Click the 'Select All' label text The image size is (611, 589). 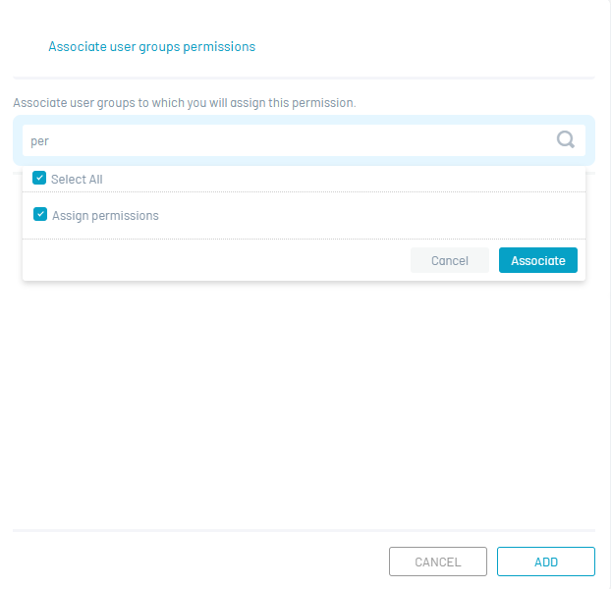click(x=77, y=180)
